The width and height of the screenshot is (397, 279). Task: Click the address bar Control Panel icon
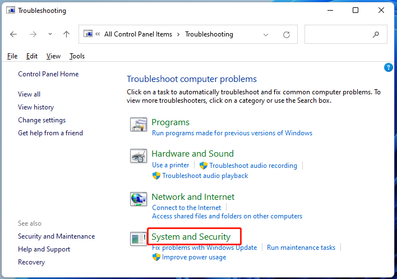click(x=88, y=34)
